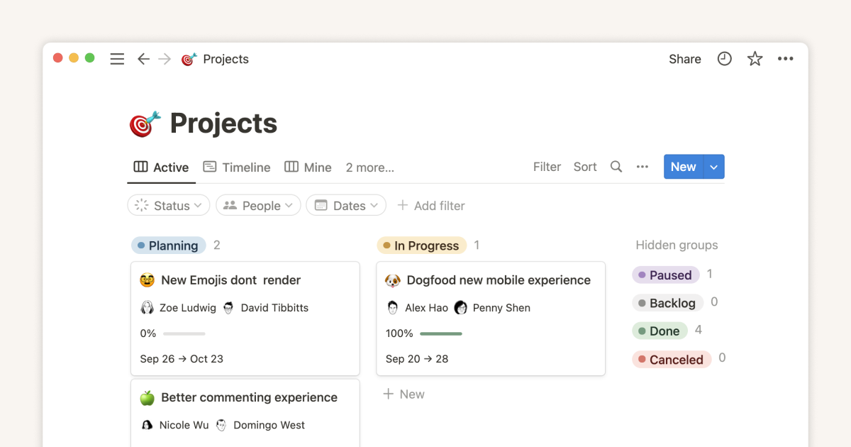The image size is (851, 447).
Task: Show the Done hidden group
Action: [660, 330]
